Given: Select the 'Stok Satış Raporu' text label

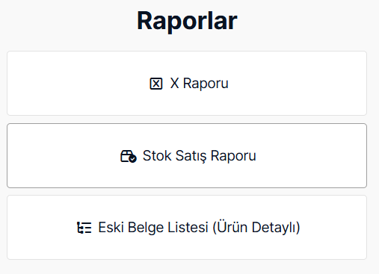Looking at the screenshot, I should coord(200,156).
